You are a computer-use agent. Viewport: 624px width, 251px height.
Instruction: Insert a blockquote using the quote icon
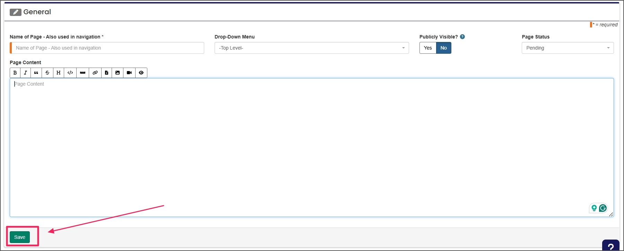coord(36,73)
